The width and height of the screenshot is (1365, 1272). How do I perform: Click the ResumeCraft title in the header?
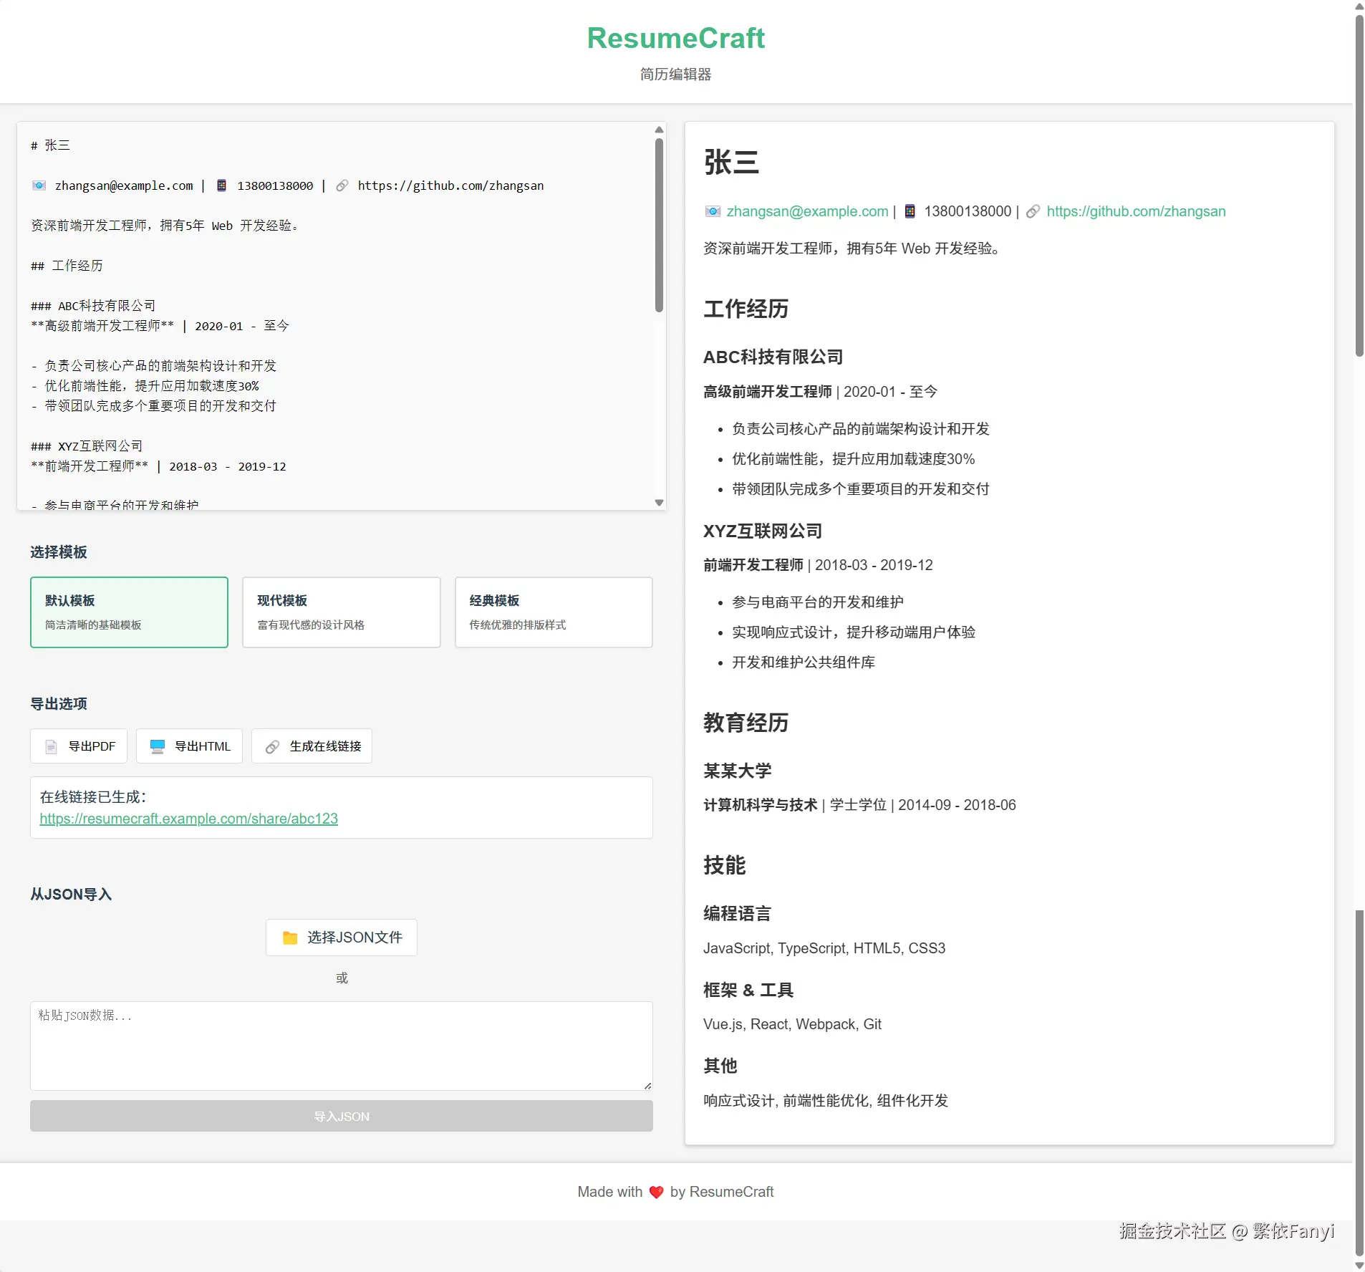676,38
